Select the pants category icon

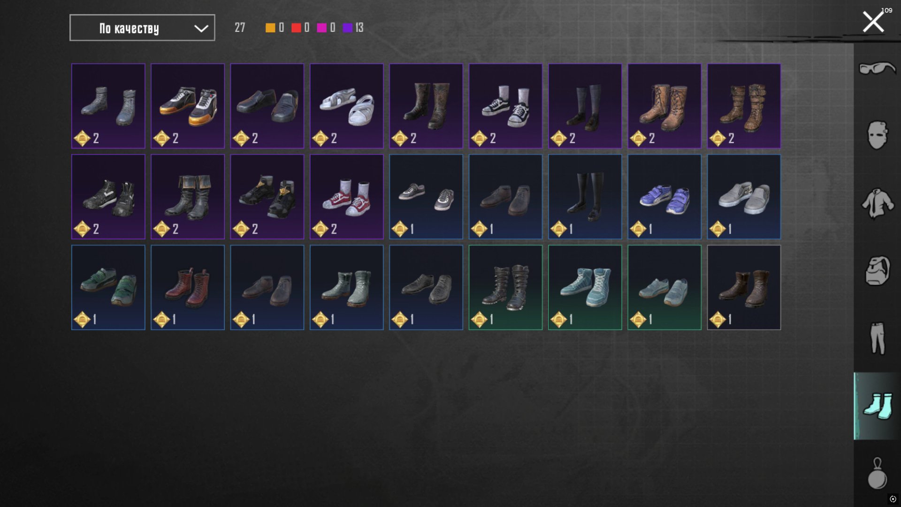click(x=877, y=338)
